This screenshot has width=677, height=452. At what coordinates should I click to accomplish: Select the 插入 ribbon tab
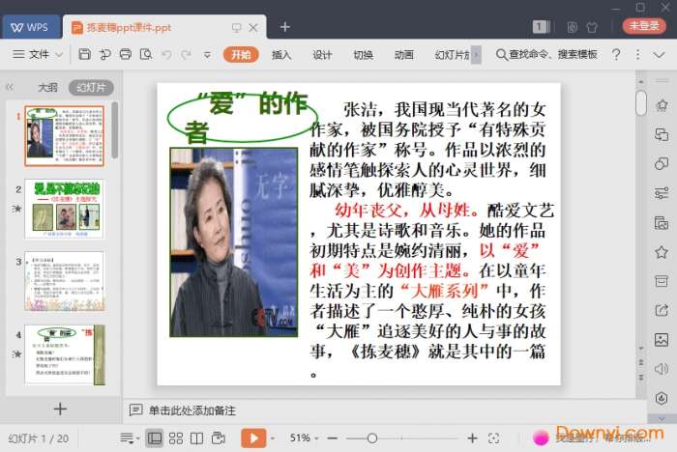[x=281, y=55]
